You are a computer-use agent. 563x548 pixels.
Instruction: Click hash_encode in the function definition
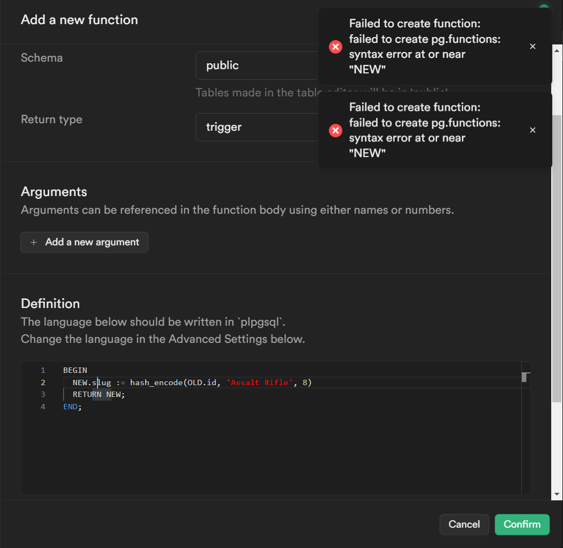(156, 382)
